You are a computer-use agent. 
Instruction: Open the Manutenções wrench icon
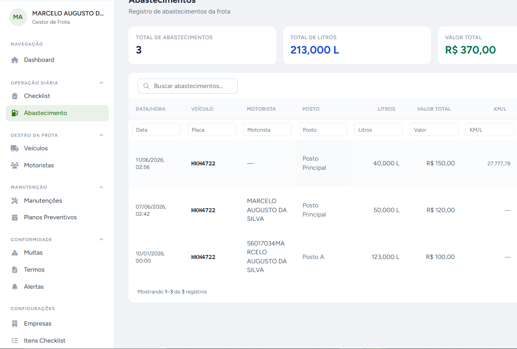coord(15,201)
